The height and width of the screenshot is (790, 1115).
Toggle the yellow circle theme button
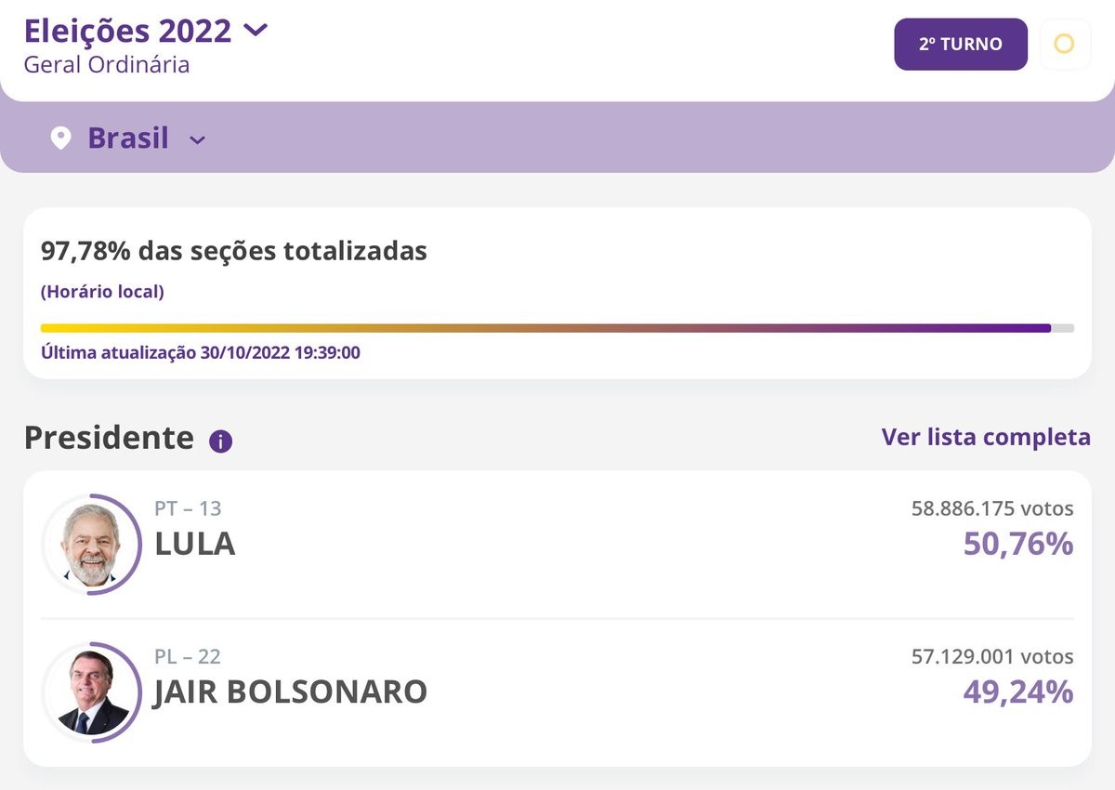click(1065, 44)
